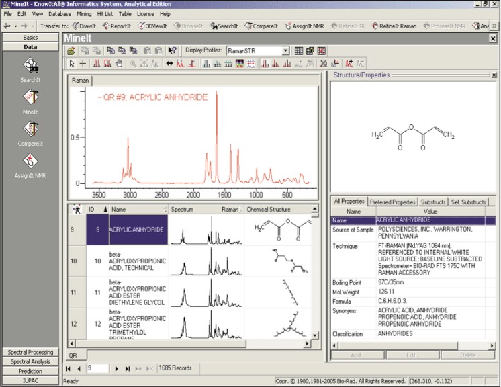
Task: Click the table's horizontal scrollbar
Action: coord(189,344)
